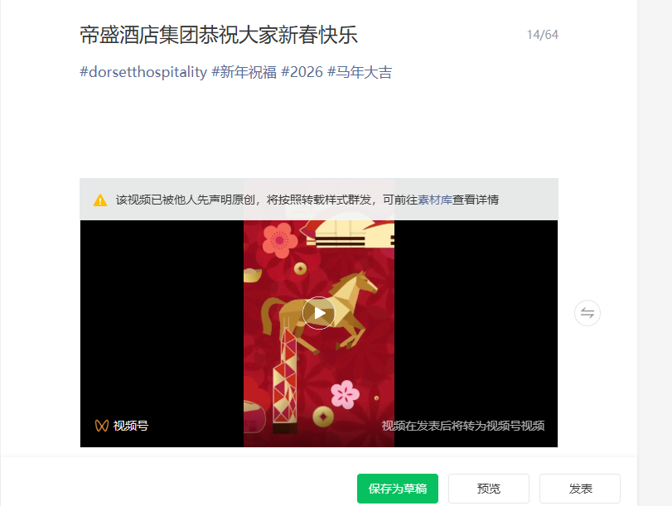Image resolution: width=672 pixels, height=506 pixels.
Task: Select the #2026 hashtag
Action: (x=302, y=72)
